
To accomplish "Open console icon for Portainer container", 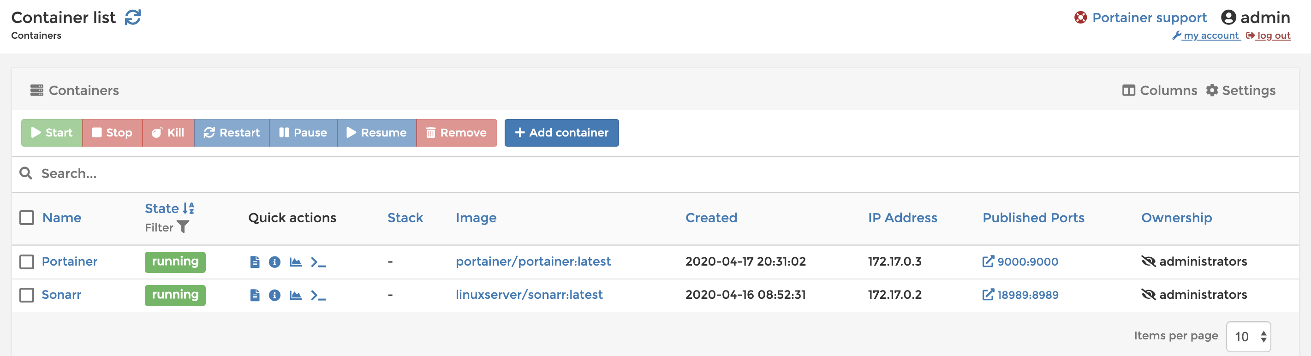I will pos(318,262).
